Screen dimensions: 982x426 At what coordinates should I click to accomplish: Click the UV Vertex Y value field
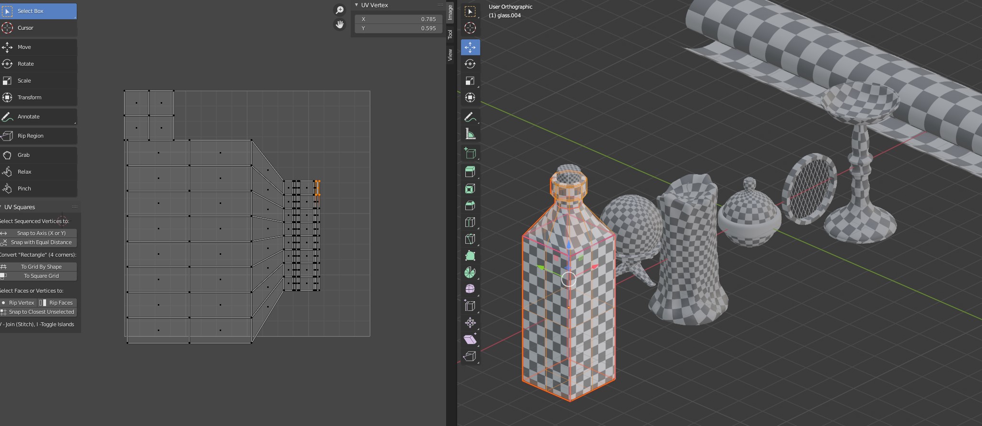click(x=398, y=28)
